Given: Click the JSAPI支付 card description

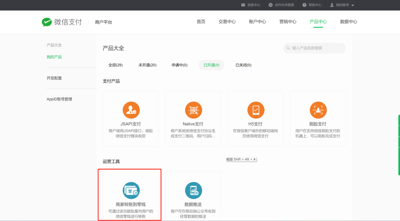Looking at the screenshot, I should (x=130, y=133).
